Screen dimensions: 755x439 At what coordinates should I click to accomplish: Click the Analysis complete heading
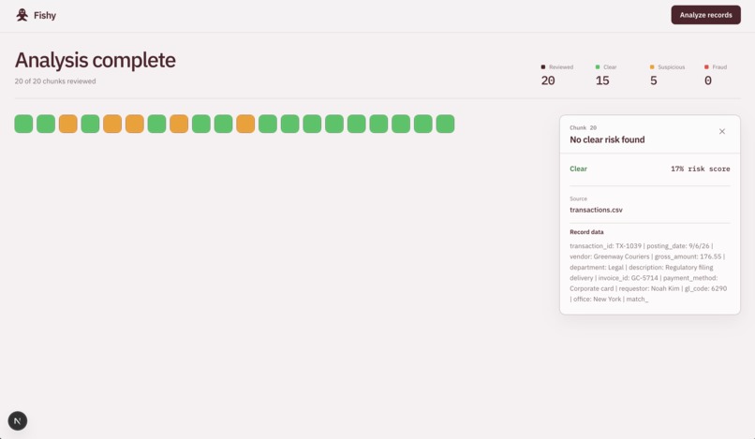point(96,60)
